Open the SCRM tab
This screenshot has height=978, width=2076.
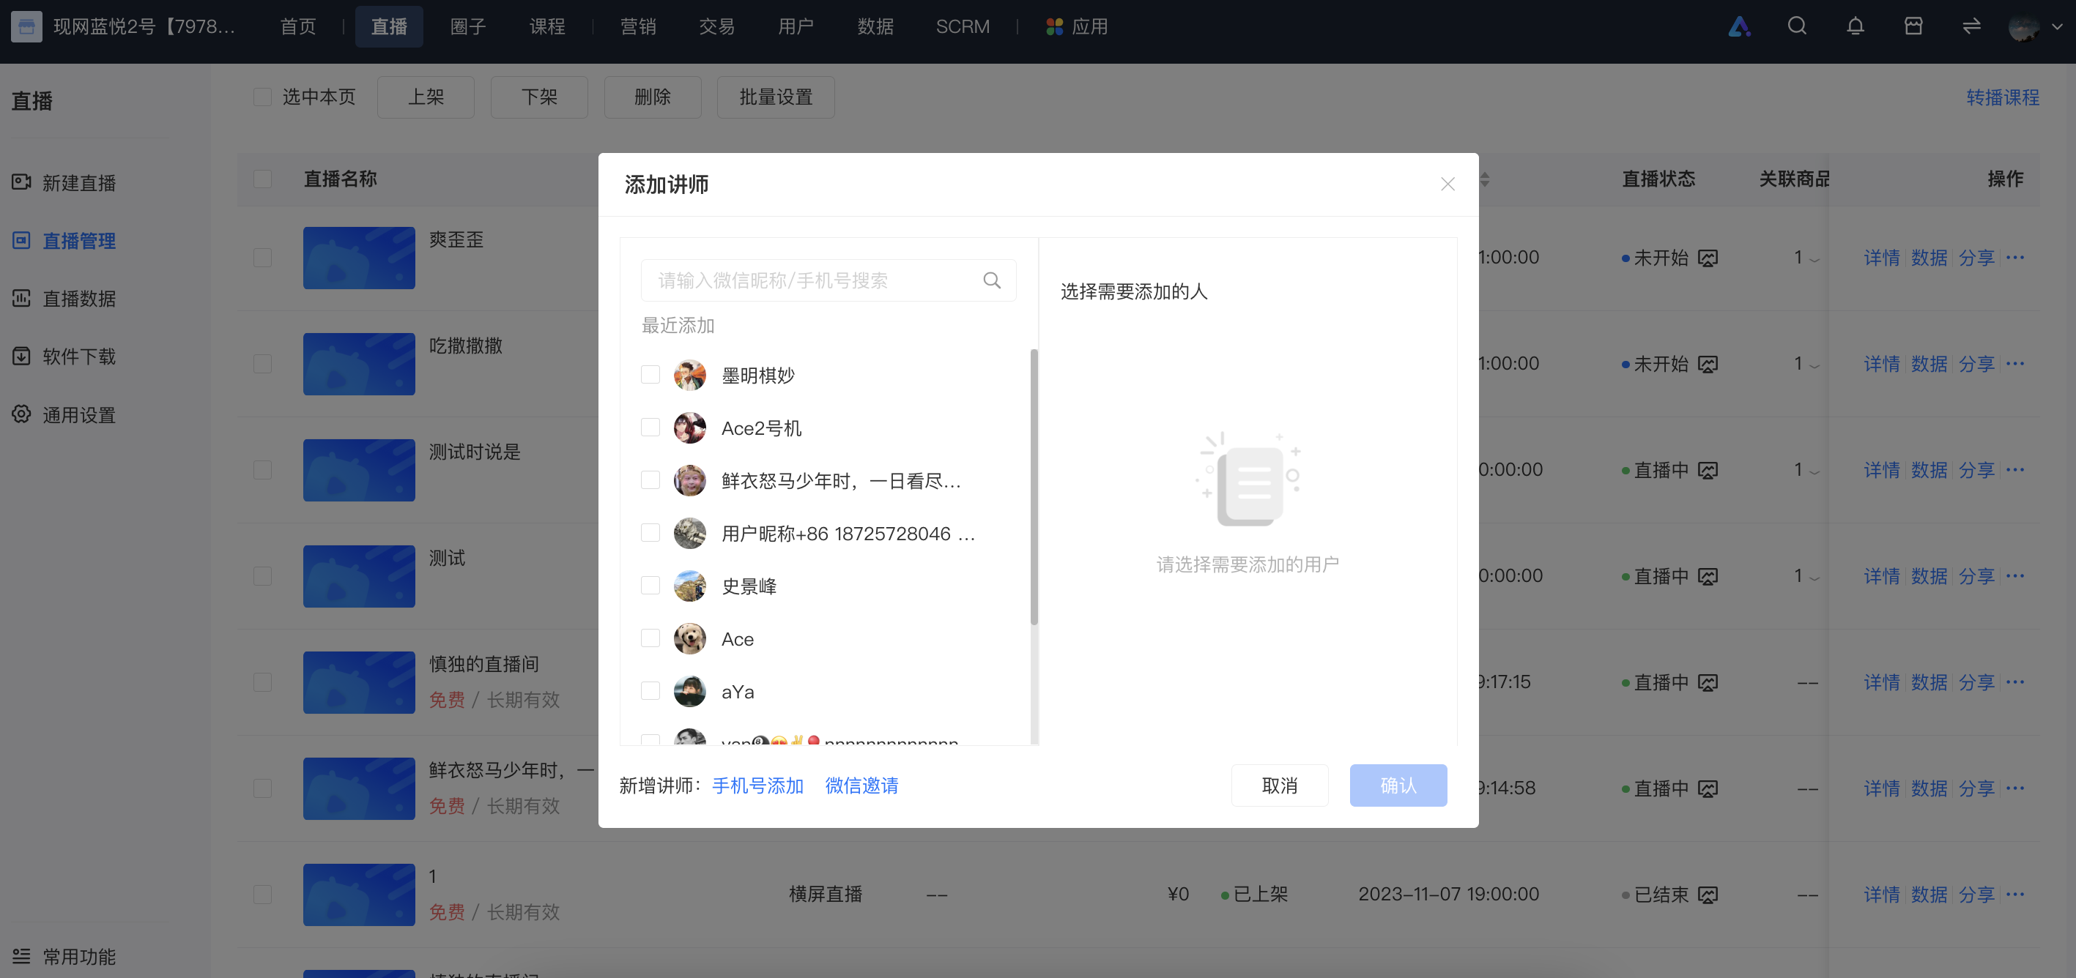(963, 26)
